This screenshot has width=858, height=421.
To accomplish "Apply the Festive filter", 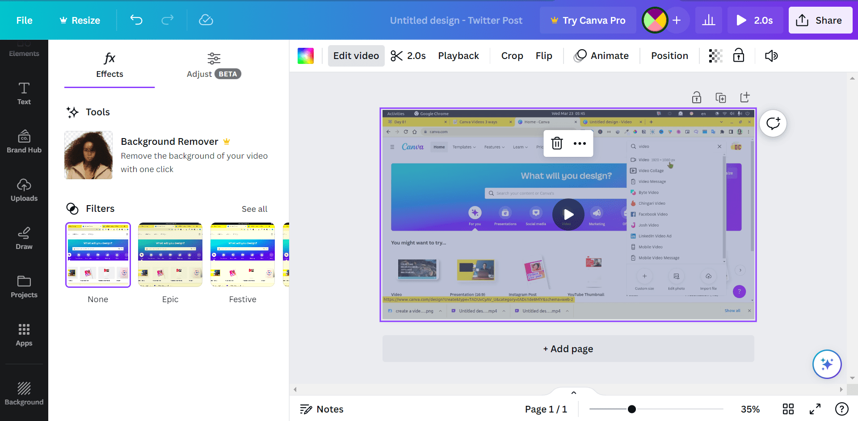I will pyautogui.click(x=243, y=255).
